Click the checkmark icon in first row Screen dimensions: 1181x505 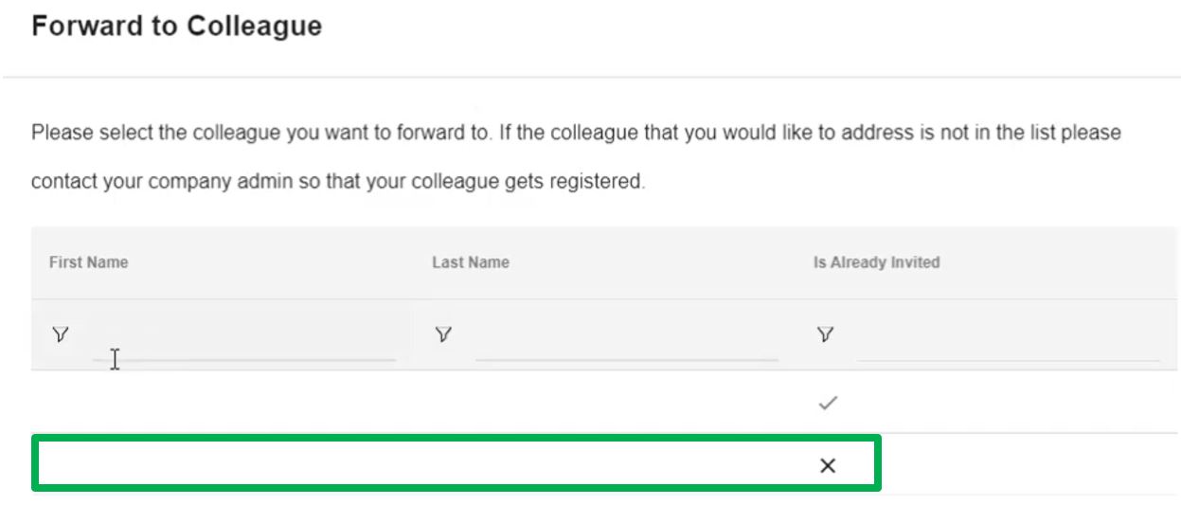click(x=828, y=404)
